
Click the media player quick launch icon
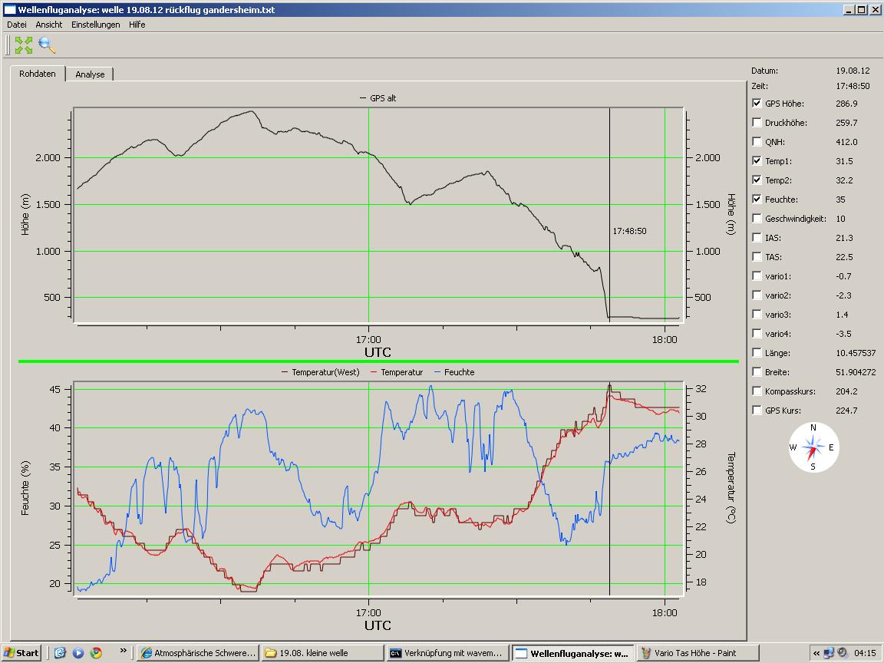[78, 653]
